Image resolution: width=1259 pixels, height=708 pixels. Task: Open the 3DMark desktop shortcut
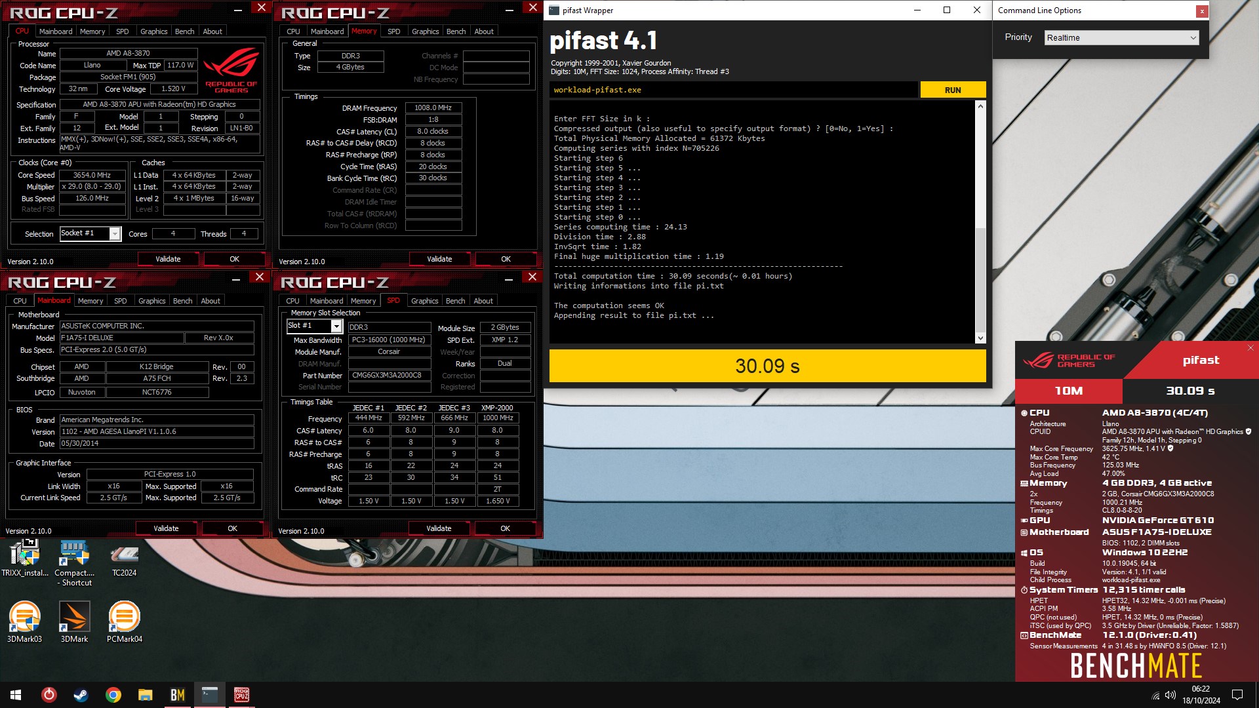[x=74, y=621]
